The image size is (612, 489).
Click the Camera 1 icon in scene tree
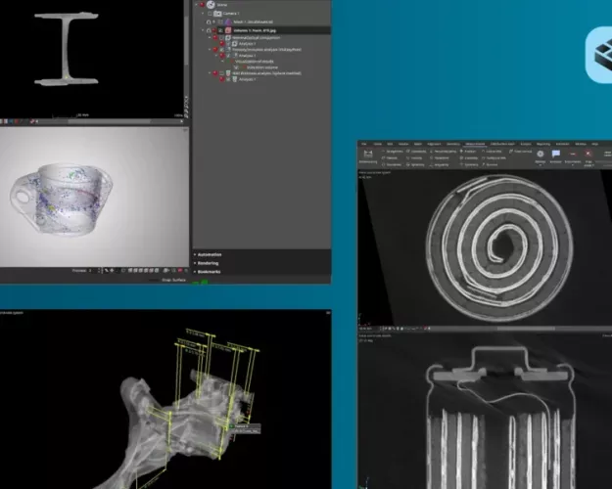click(217, 13)
